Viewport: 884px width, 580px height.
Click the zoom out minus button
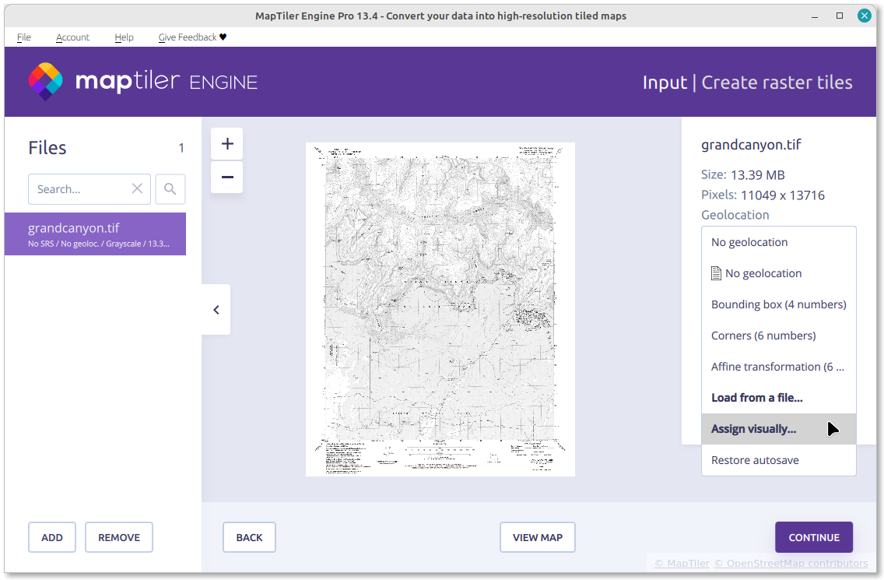pos(227,178)
